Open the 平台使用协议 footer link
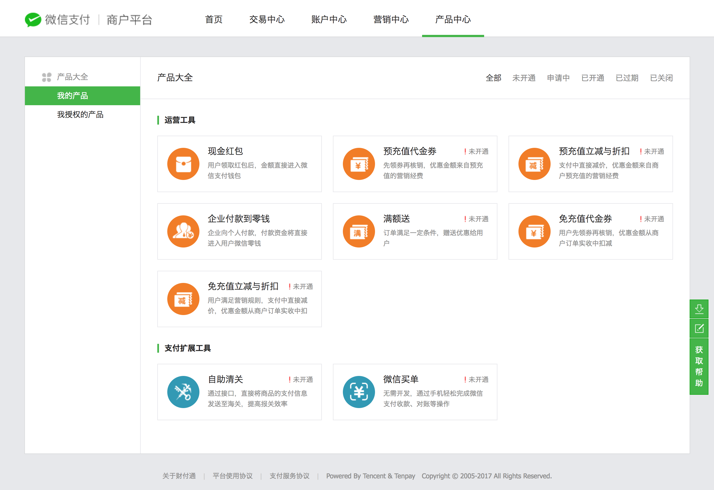The width and height of the screenshot is (714, 490). coord(233,476)
